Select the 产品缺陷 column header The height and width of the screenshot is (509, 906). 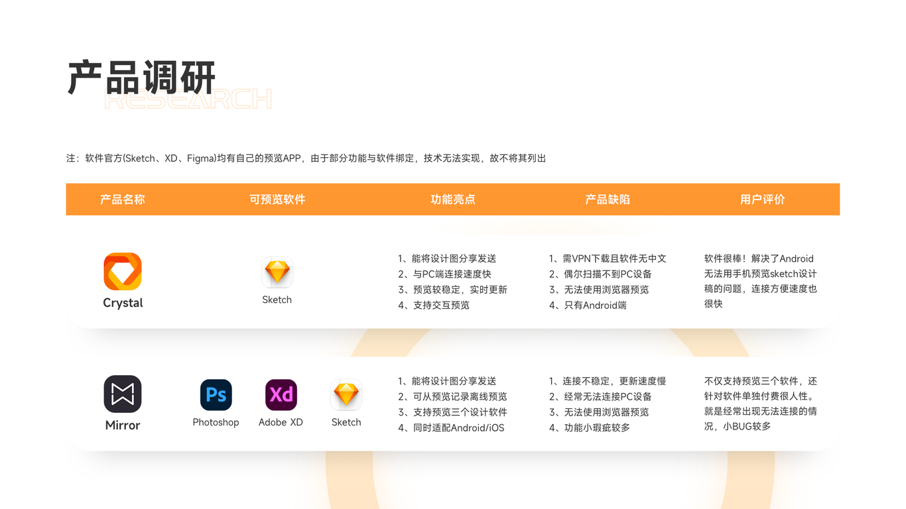[608, 199]
